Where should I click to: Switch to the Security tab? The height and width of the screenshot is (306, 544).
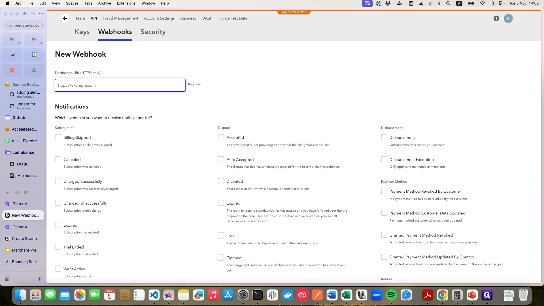click(x=153, y=32)
